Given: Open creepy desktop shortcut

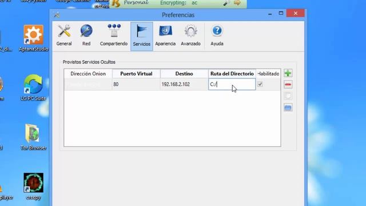Looking at the screenshot, I should point(33,187).
